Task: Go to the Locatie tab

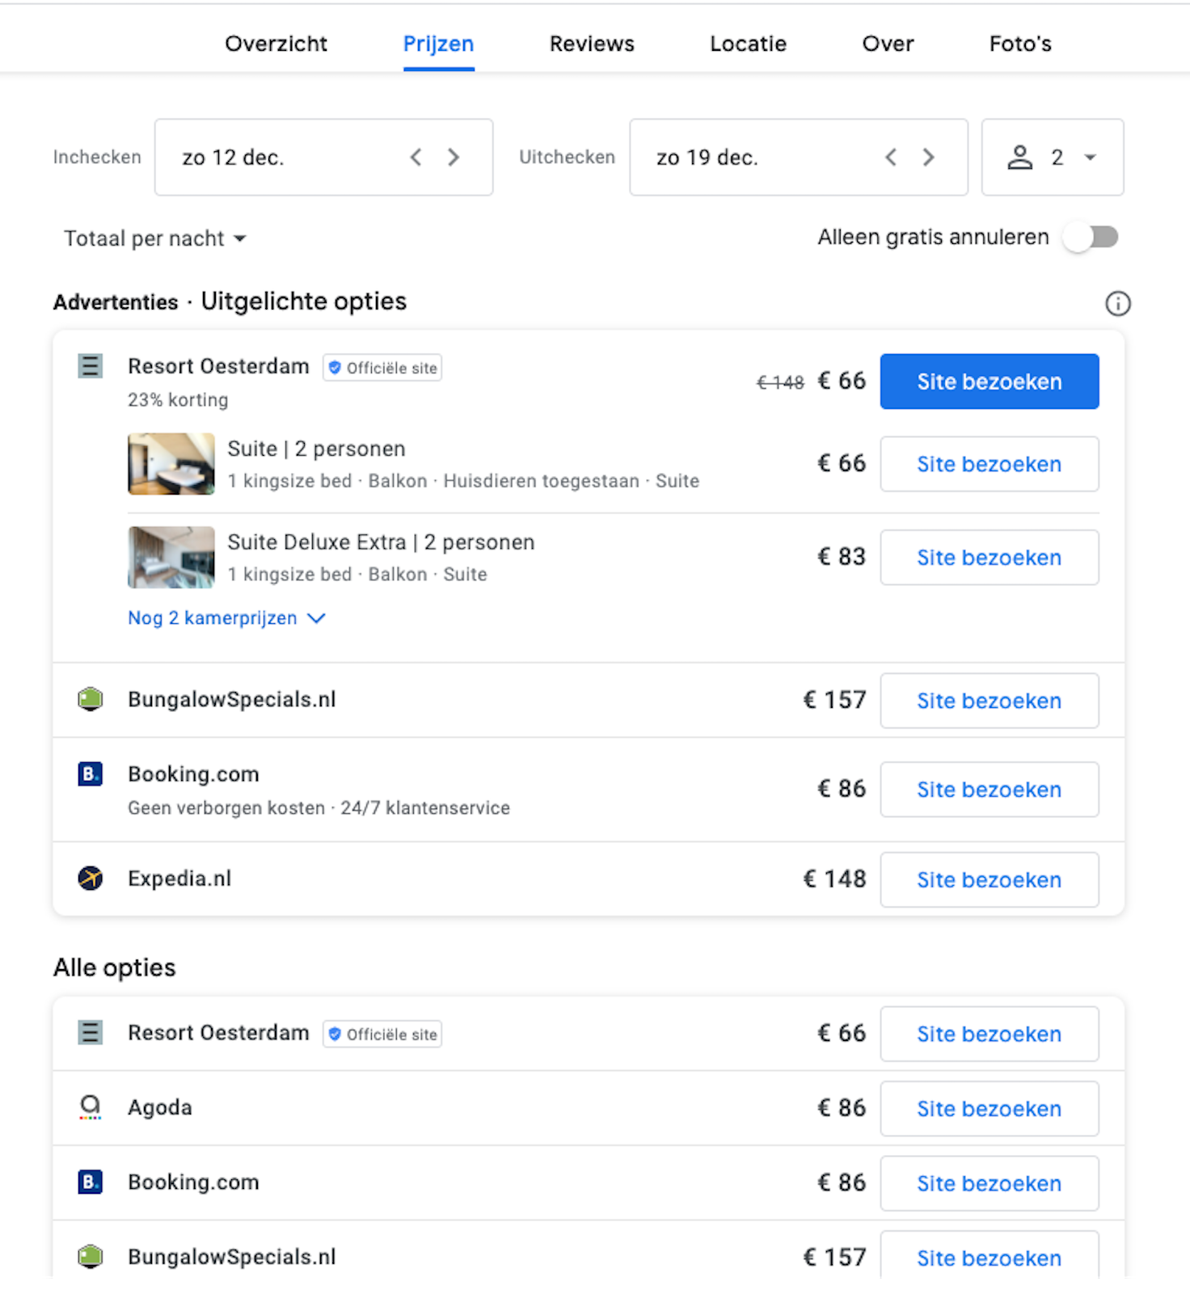Action: click(x=748, y=44)
